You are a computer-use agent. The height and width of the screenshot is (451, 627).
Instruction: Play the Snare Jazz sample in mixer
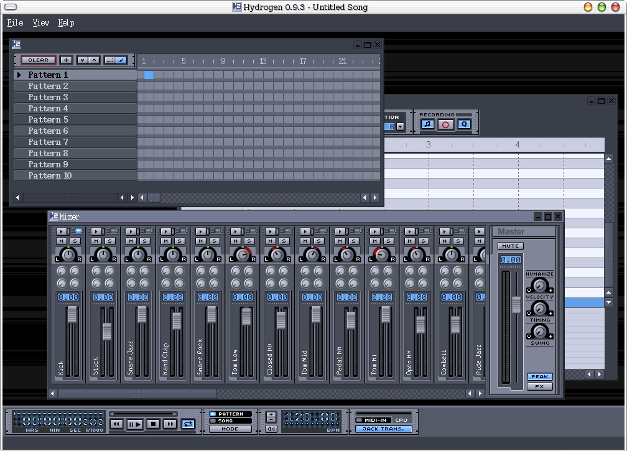(x=131, y=231)
